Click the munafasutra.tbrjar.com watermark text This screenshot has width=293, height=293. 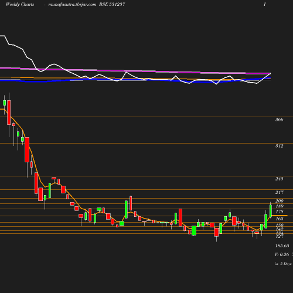[72, 5]
